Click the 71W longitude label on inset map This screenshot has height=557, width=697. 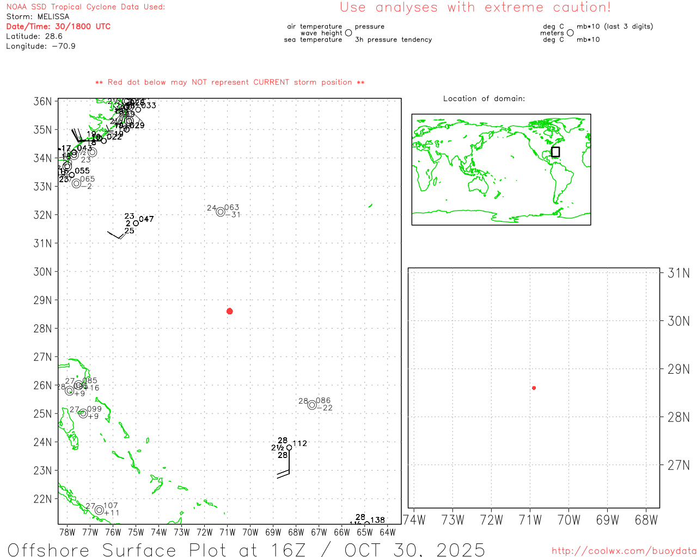click(x=530, y=520)
